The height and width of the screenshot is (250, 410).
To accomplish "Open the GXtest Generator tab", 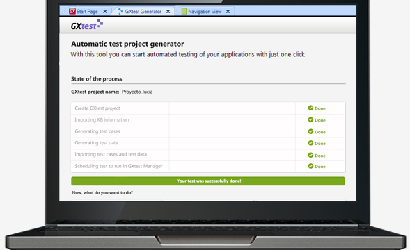I will (x=143, y=12).
